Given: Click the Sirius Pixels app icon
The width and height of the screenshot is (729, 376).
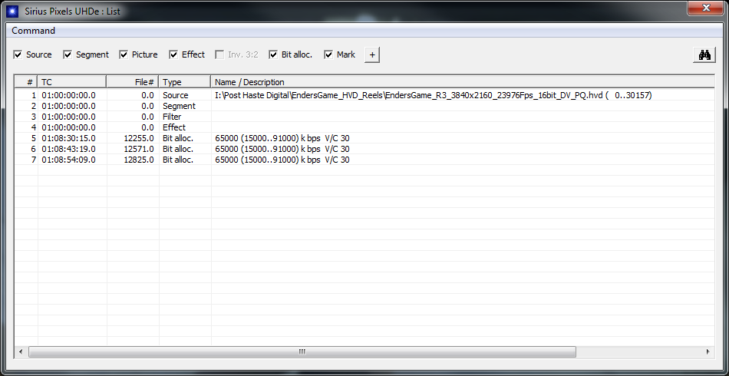Looking at the screenshot, I should [12, 12].
